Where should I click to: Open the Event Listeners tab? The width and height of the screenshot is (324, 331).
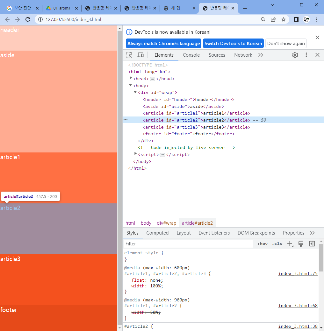pyautogui.click(x=214, y=233)
